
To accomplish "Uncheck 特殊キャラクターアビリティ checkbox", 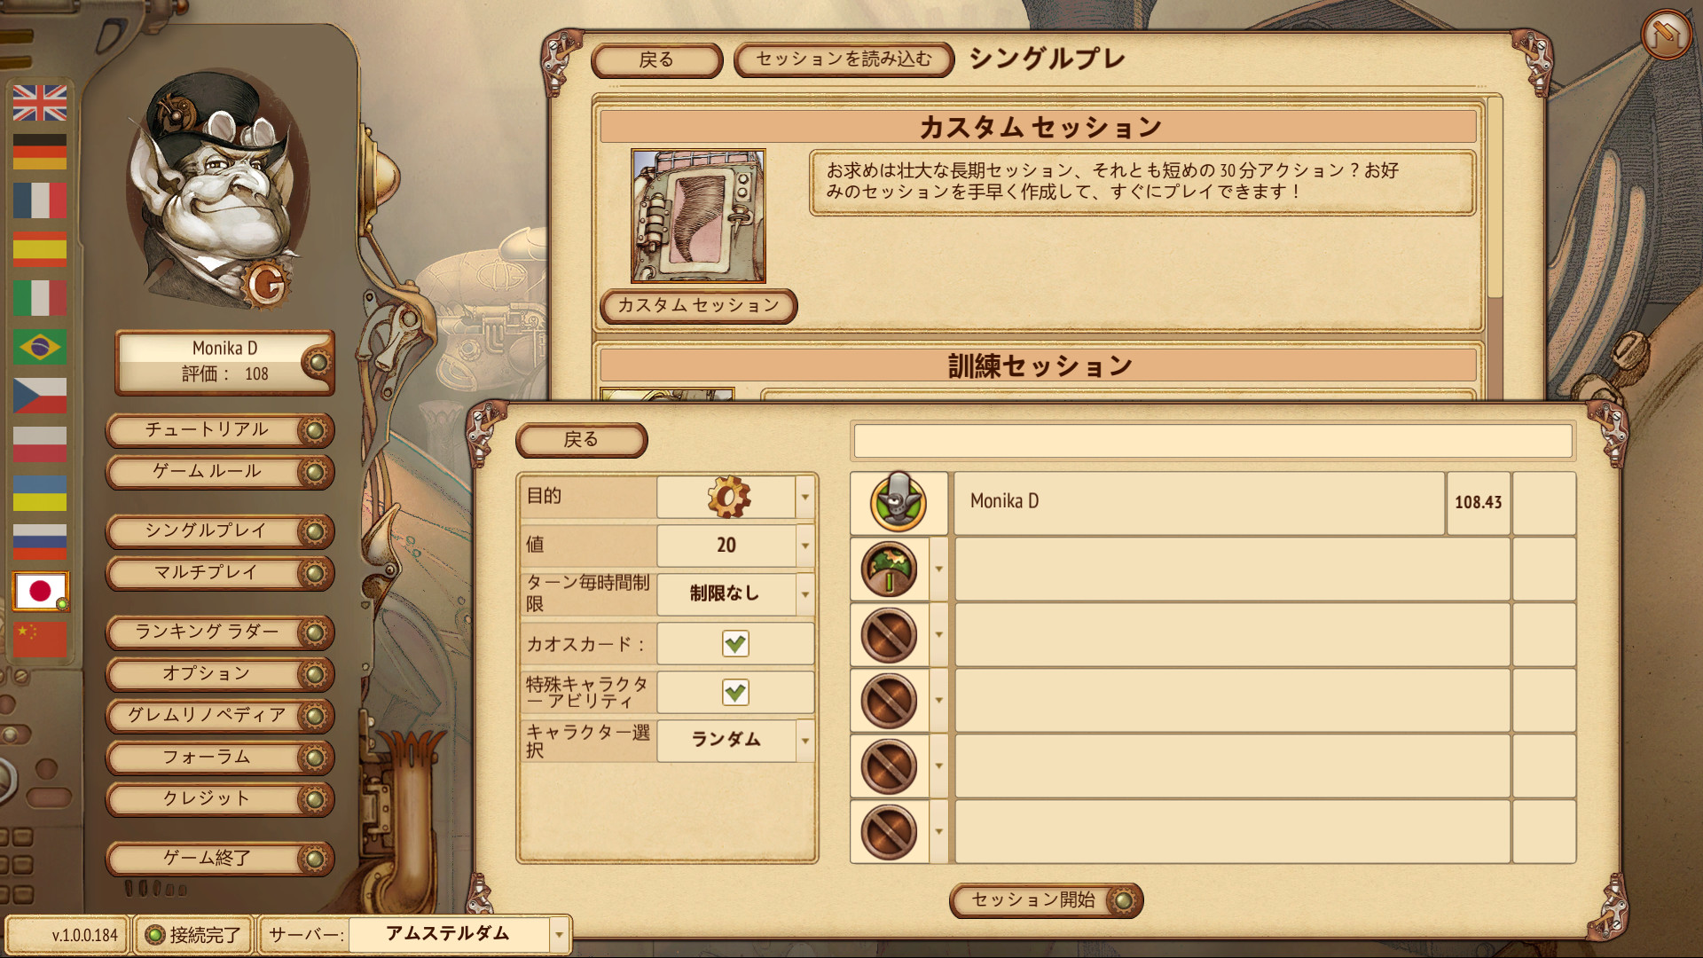I will click(x=735, y=692).
